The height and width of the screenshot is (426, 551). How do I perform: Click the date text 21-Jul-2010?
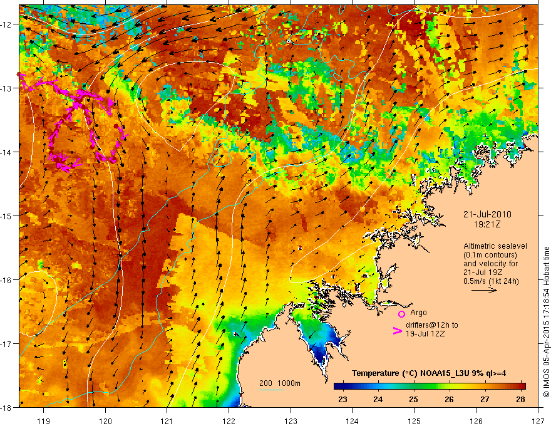coord(487,214)
